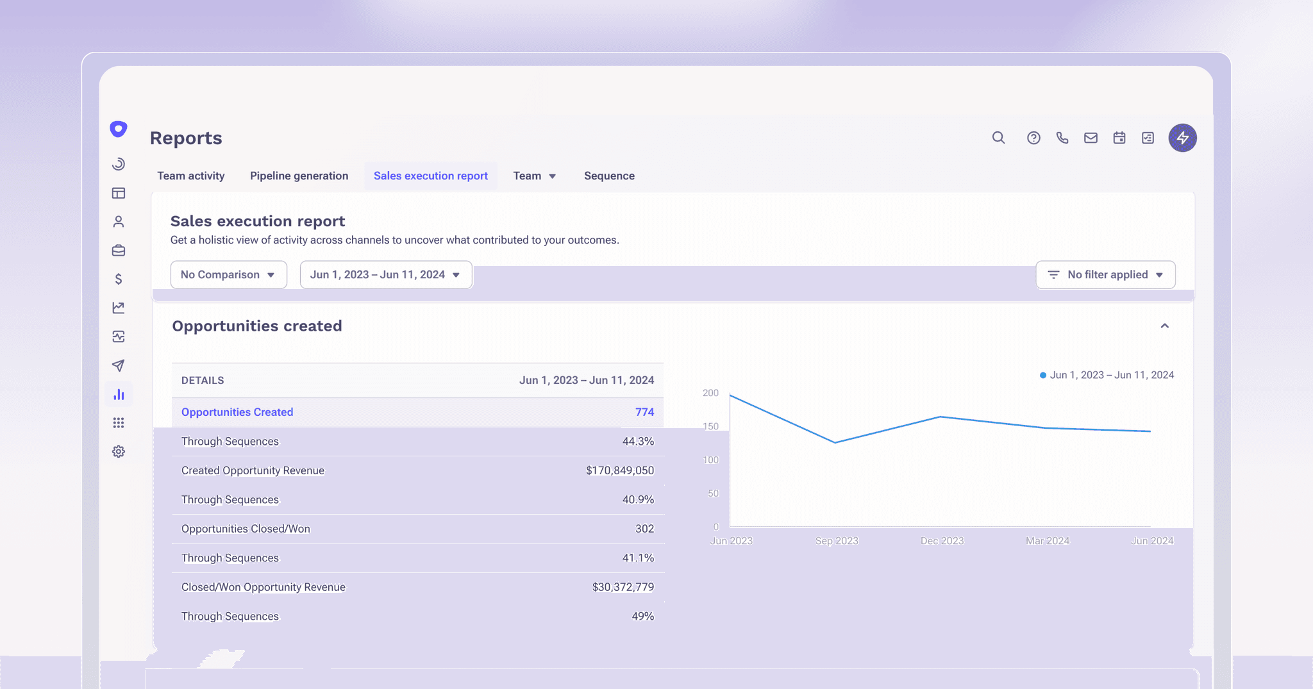Open the mail envelope icon
This screenshot has width=1313, height=689.
click(1091, 138)
